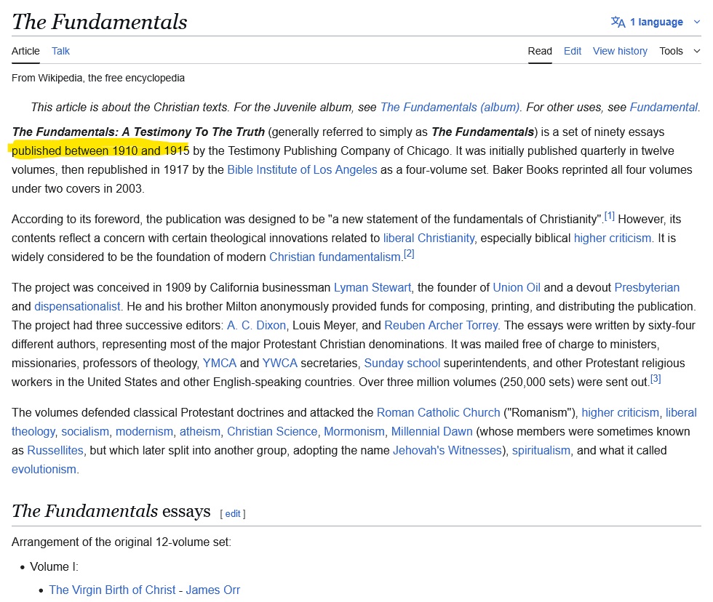Open higher criticism link after 'Romanism'
Screen dimensions: 713x602
tap(620, 412)
